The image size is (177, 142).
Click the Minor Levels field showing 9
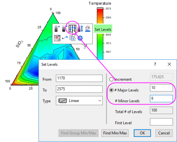click(x=161, y=98)
